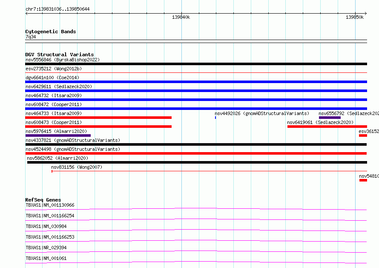Select transcript label TBXAS1|NM_001061
The height and width of the screenshot is (268, 379).
(46, 258)
